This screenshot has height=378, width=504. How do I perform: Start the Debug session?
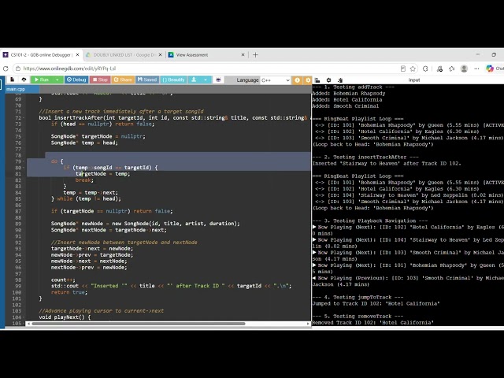(x=76, y=80)
